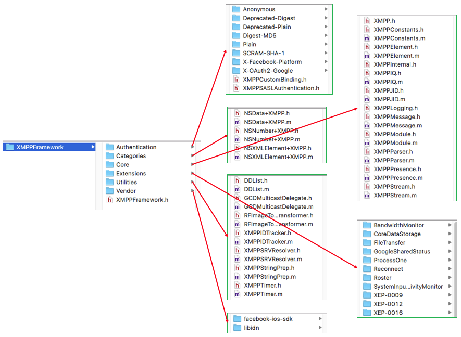461x337 pixels.
Task: Click the Authentication folder icon
Action: pyautogui.click(x=110, y=147)
